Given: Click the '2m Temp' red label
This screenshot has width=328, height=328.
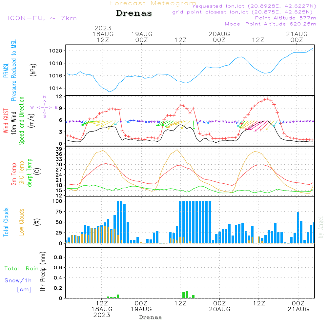Looking at the screenshot, I should coord(14,174).
